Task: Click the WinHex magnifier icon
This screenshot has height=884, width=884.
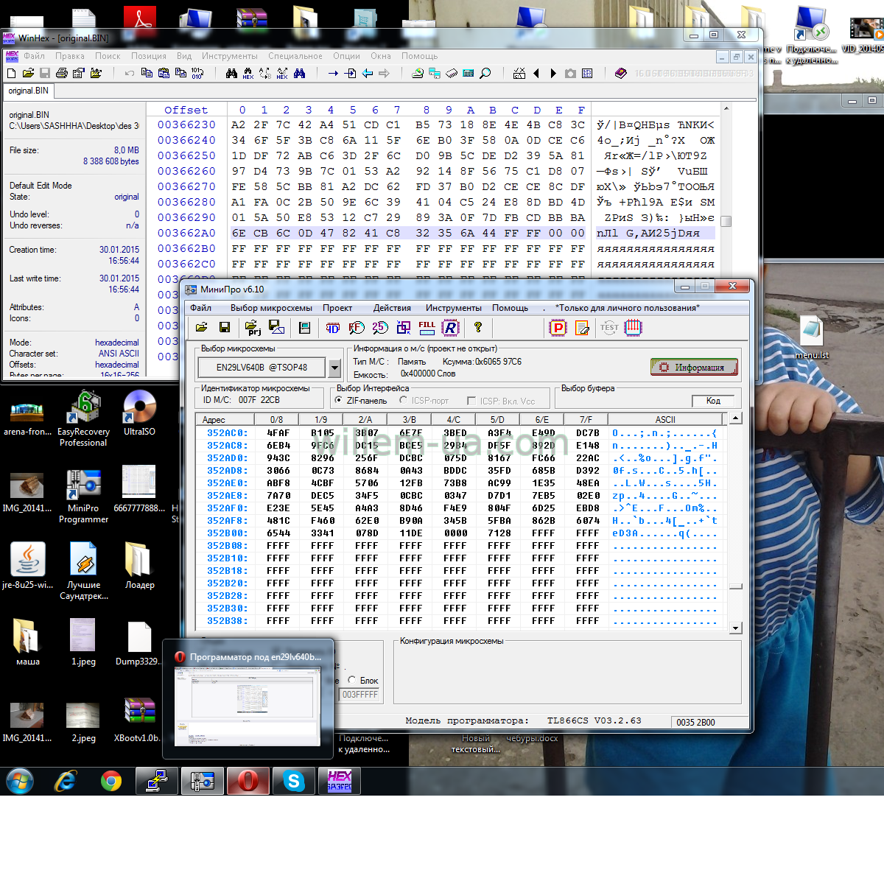Action: coord(485,73)
